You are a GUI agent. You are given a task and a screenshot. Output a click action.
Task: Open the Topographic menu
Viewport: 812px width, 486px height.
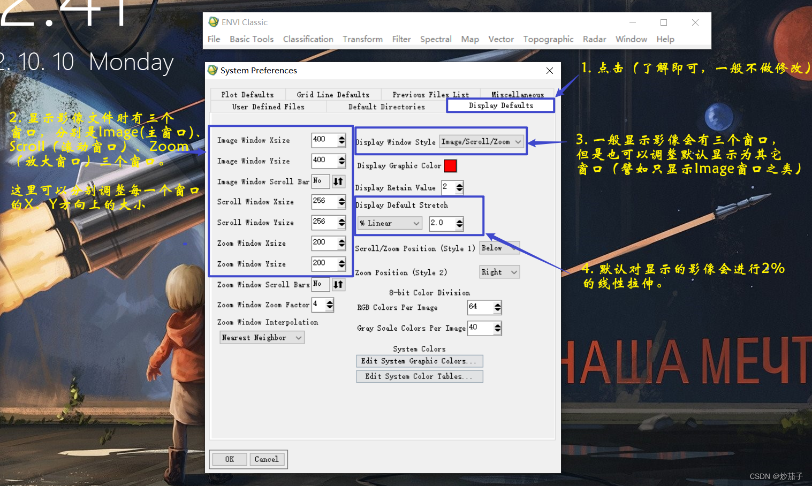(548, 39)
